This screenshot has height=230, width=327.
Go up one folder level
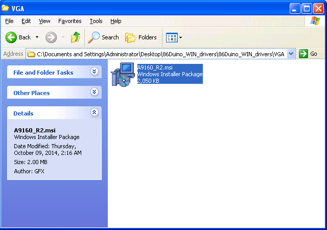(x=76, y=37)
